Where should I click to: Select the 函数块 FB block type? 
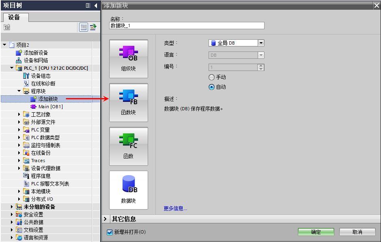(129, 103)
